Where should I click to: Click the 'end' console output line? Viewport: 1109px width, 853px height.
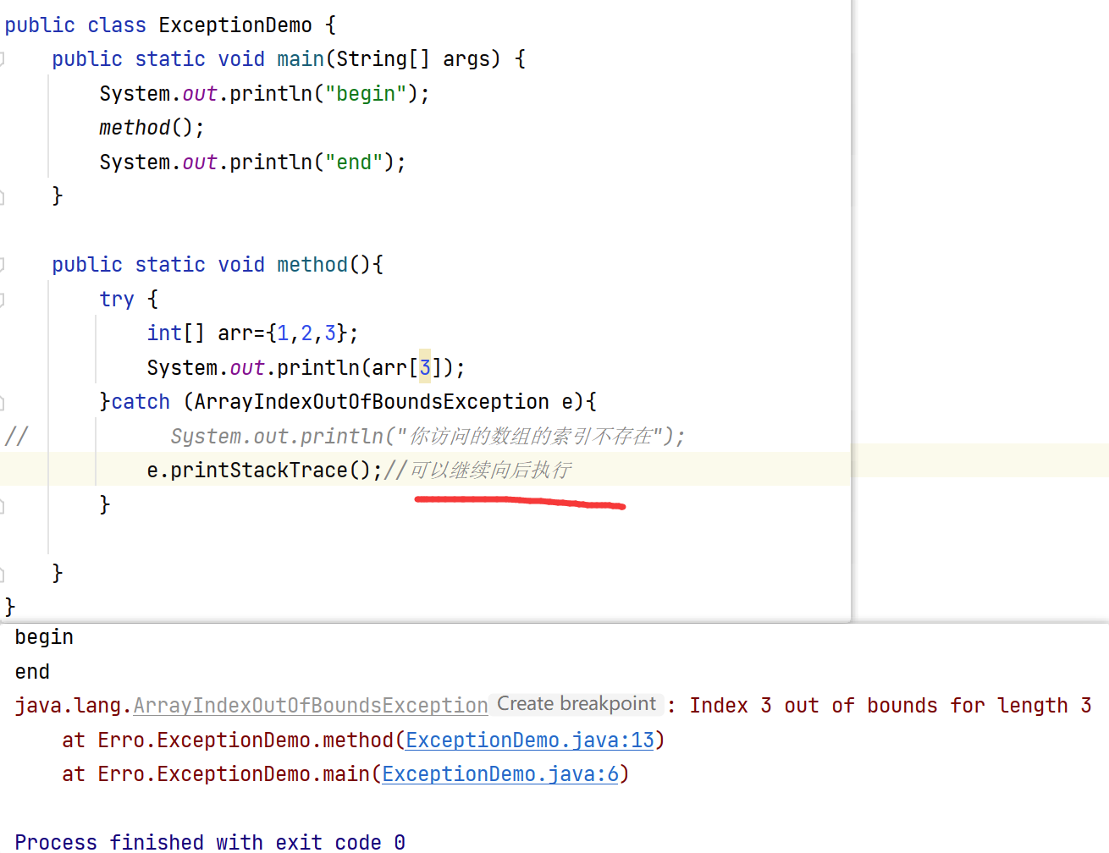[x=32, y=672]
